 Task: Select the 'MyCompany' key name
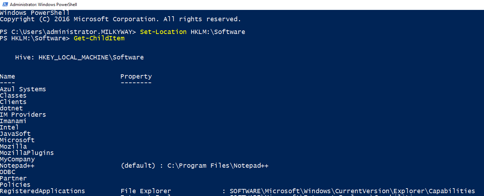click(17, 159)
